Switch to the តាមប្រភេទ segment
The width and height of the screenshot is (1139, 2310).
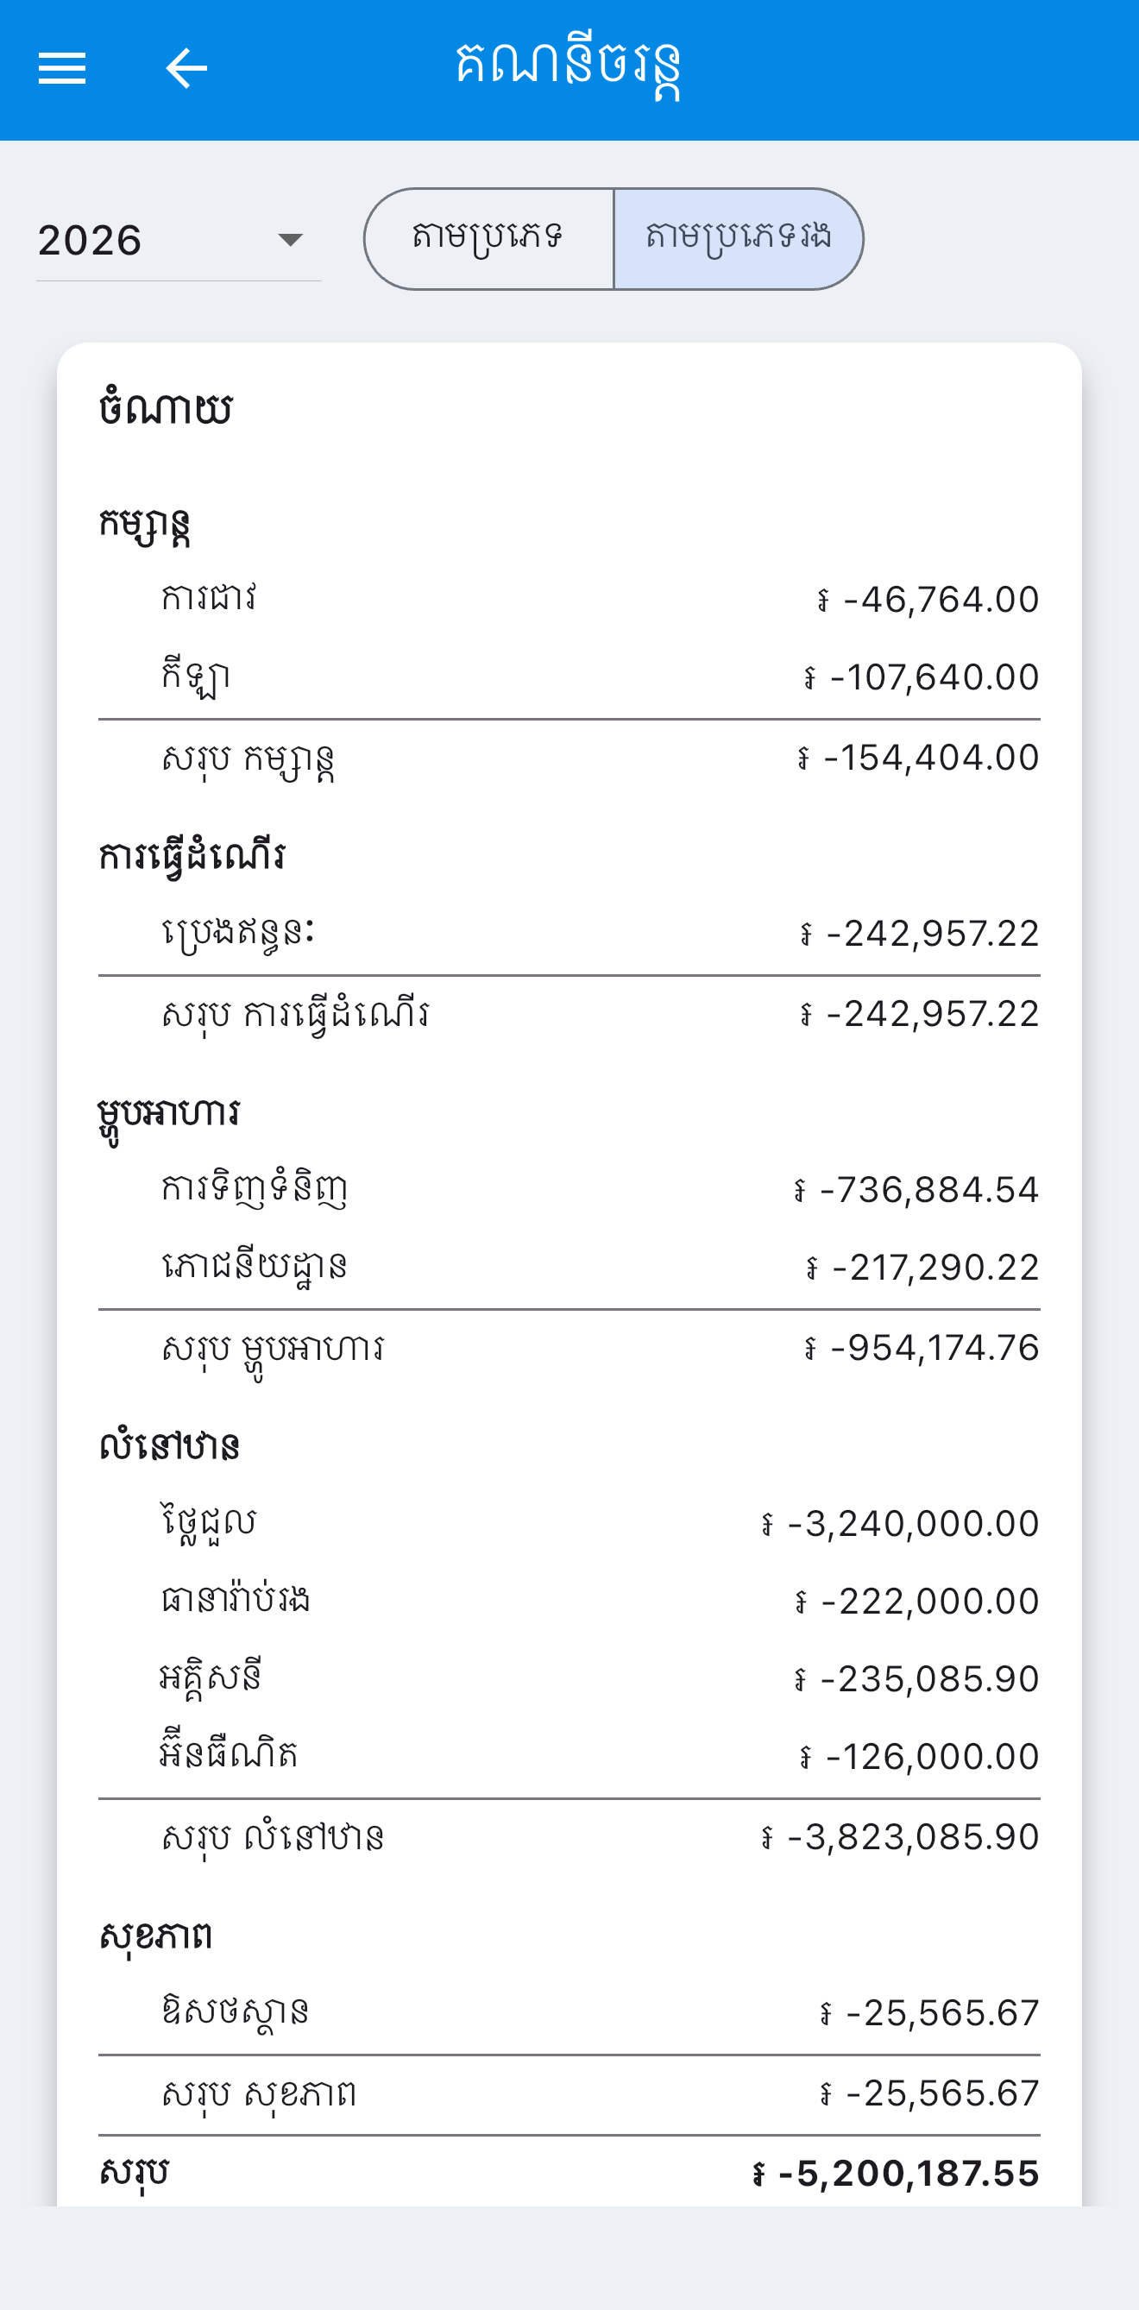pyautogui.click(x=488, y=238)
